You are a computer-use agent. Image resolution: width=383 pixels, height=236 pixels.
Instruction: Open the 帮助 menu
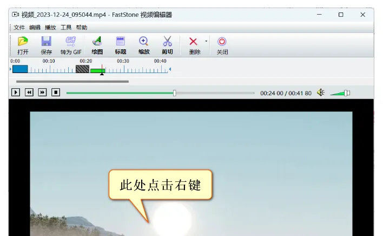coord(82,28)
